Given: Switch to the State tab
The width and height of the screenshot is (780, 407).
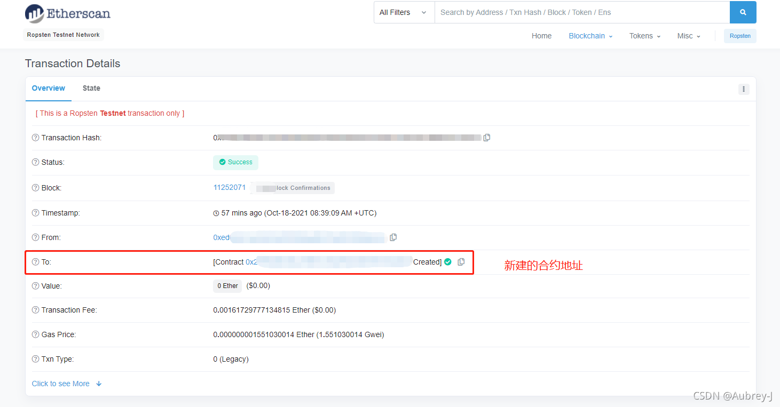Looking at the screenshot, I should tap(91, 88).
